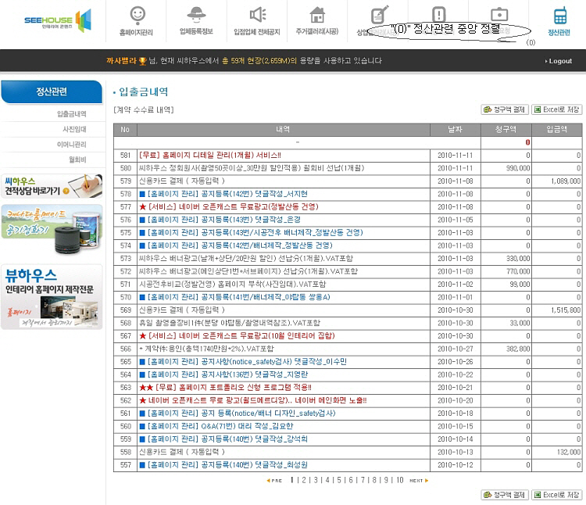586x505 pixels.
Task: Open the 뷰하우스 인테리어 홈페이지 banner
Action: point(52,295)
